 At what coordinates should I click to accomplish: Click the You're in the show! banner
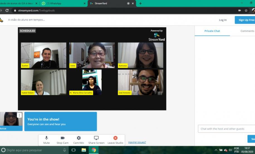pos(60,122)
